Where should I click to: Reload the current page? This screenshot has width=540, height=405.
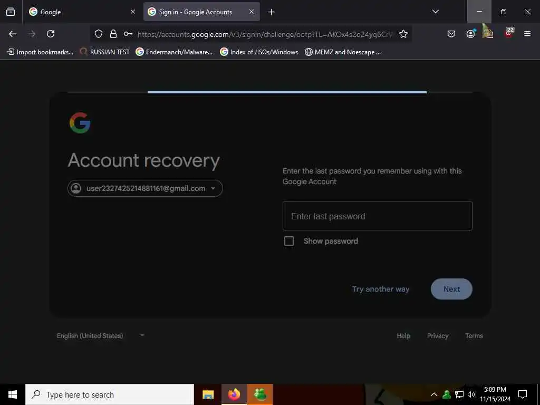(51, 34)
